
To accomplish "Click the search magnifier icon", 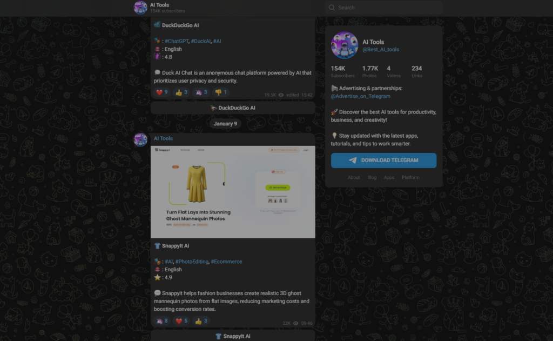I will click(x=332, y=8).
